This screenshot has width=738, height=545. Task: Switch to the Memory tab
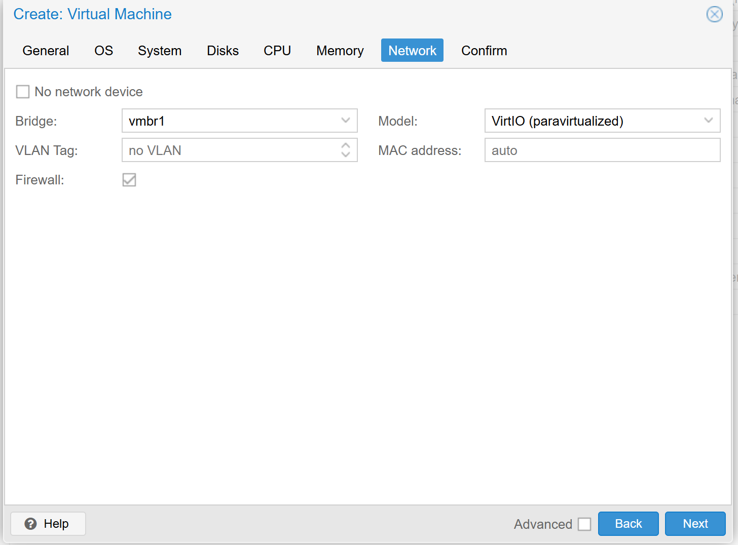(x=340, y=51)
